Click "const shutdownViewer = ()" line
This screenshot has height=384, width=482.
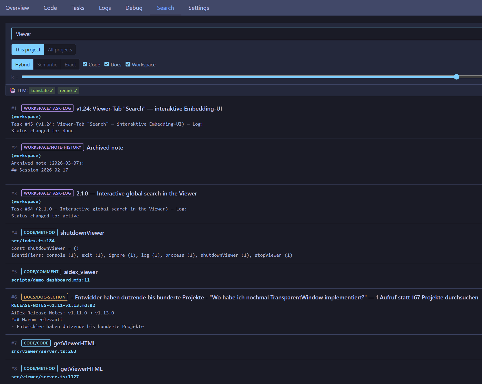(45, 248)
